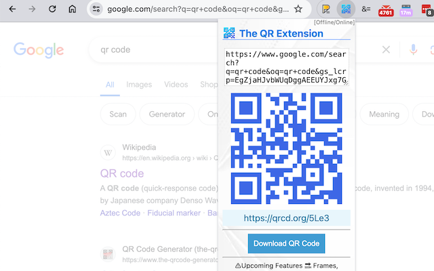Select the Generator filter chip
This screenshot has height=271, width=434.
167,114
